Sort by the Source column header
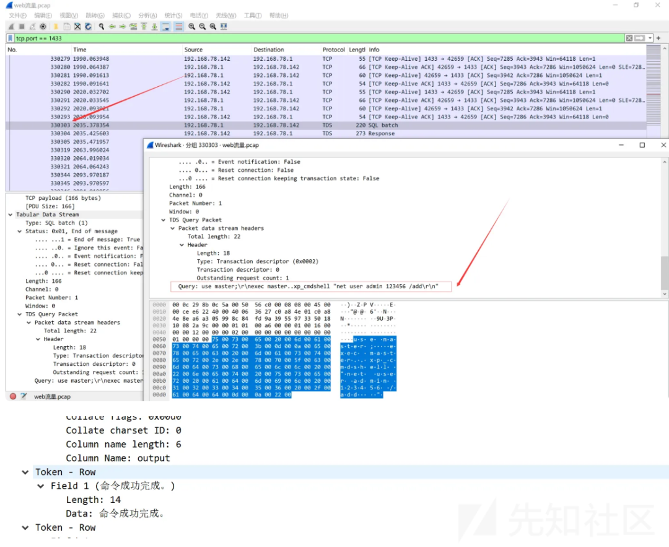 [x=217, y=50]
